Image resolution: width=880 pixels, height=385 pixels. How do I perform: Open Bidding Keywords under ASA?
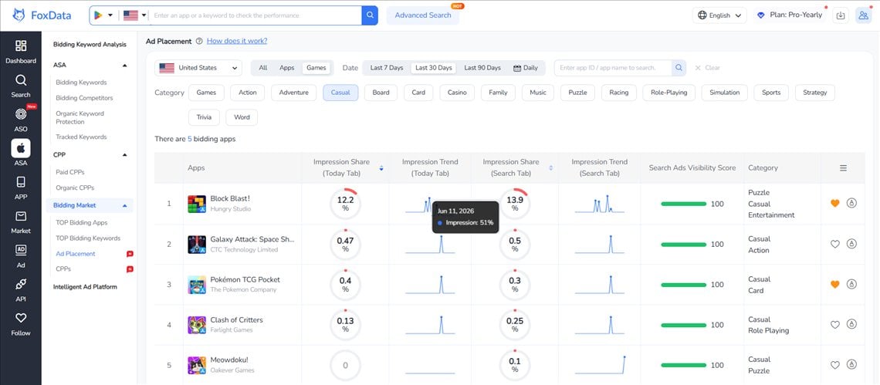pyautogui.click(x=81, y=83)
